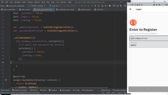
Task: Trigger Flutter hot reload lightning icon
Action: 95,6
